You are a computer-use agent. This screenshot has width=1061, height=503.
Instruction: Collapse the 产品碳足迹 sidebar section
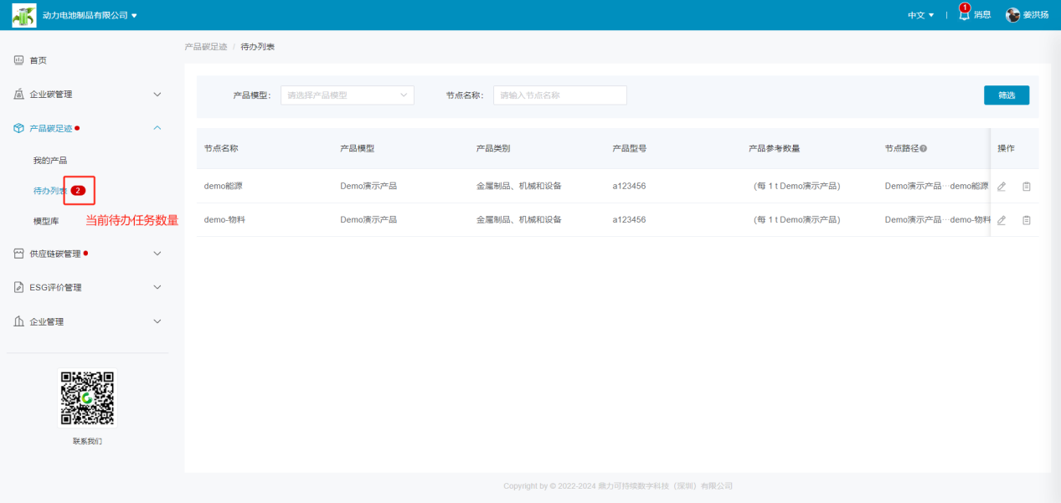[88, 128]
